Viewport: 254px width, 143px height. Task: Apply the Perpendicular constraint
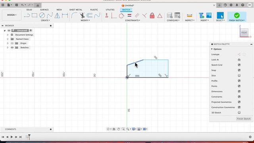[x=144, y=15]
